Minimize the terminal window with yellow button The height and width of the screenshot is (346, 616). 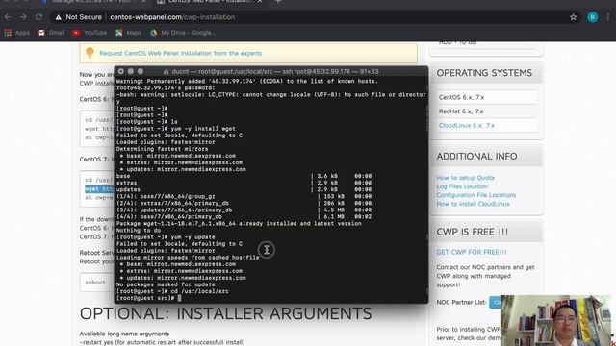click(131, 71)
